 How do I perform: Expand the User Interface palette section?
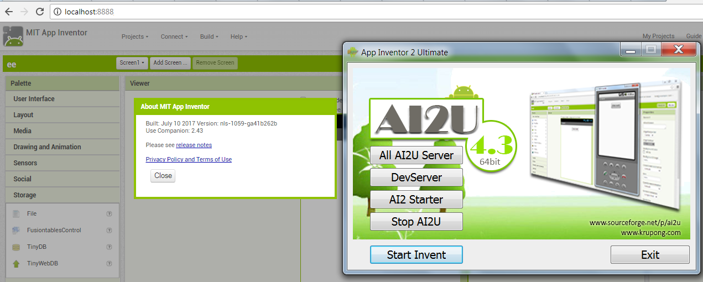(34, 99)
